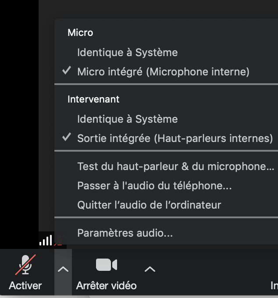
Task: Choose Micro intégré (Microphone interne)
Action: [x=163, y=71]
